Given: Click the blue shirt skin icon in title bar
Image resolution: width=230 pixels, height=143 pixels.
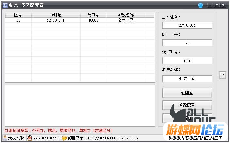Looking at the screenshot, I should pos(200,5).
